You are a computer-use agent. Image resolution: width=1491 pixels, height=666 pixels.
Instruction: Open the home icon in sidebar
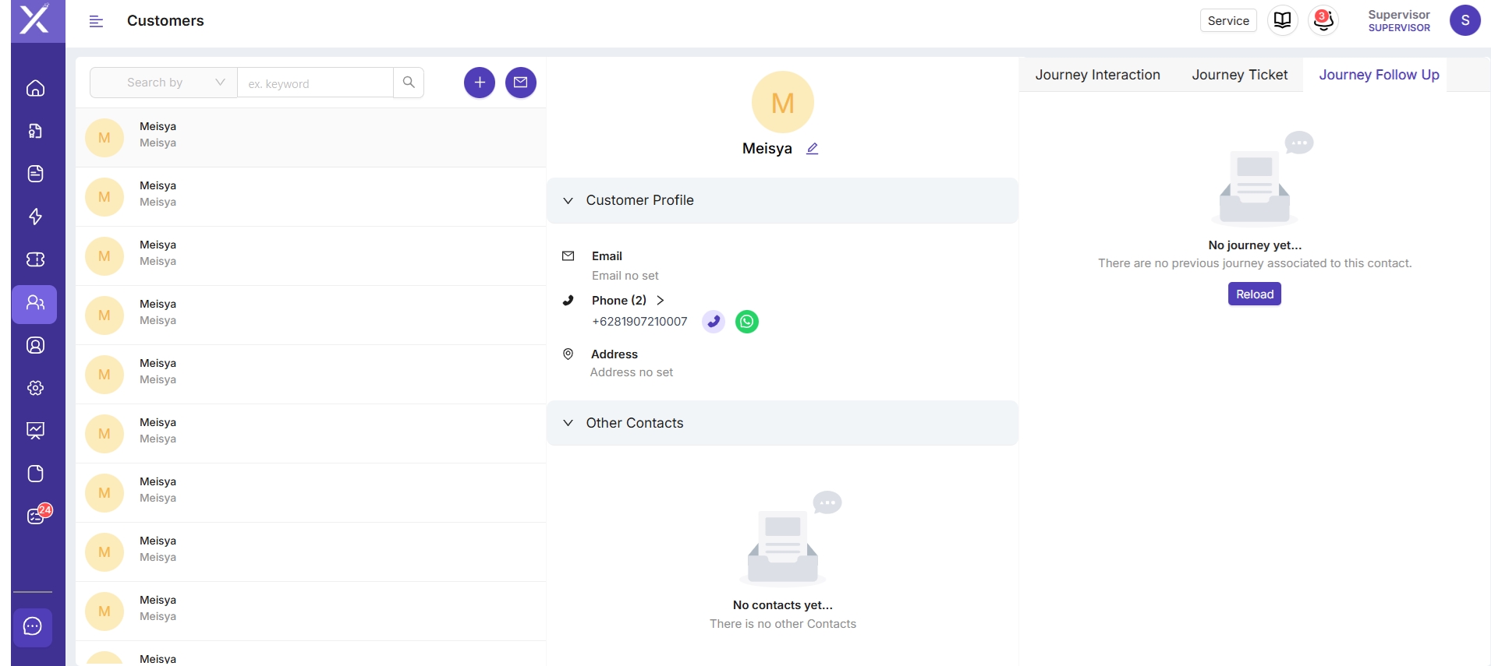tap(35, 89)
